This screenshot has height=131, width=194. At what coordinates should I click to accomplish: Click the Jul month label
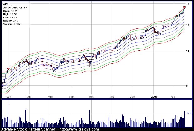[x=29, y=97]
